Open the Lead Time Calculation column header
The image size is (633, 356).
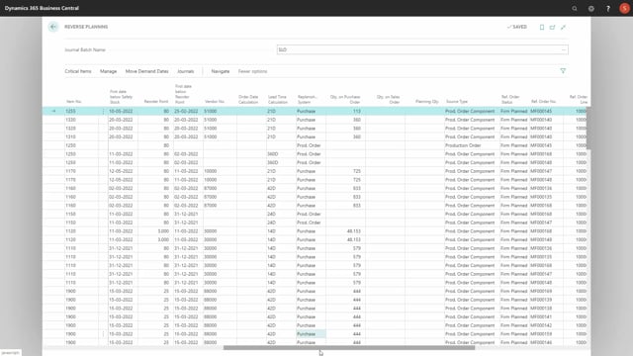coord(278,99)
